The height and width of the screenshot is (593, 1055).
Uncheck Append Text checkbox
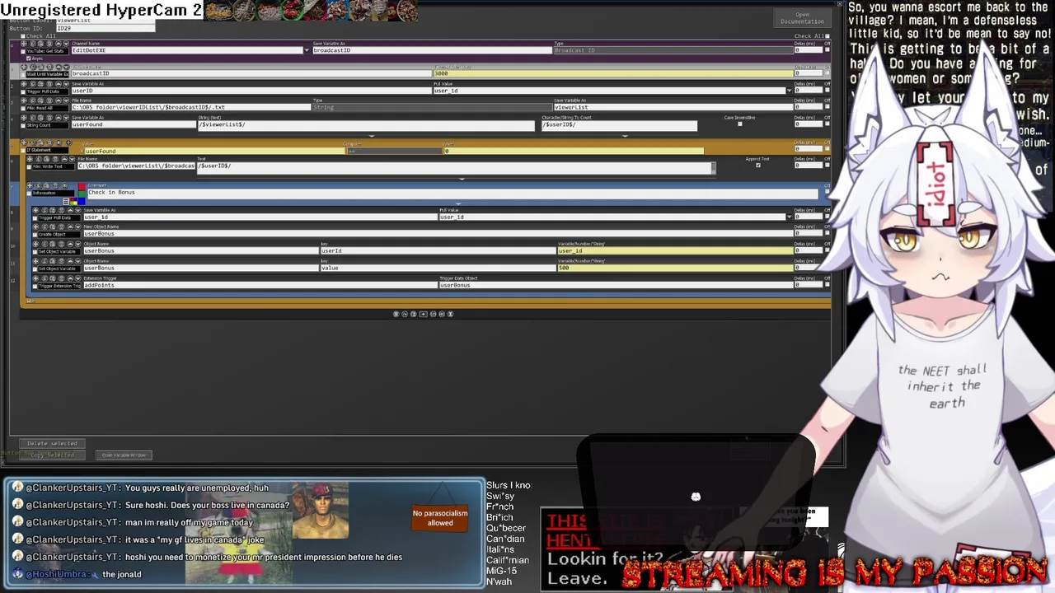[758, 166]
